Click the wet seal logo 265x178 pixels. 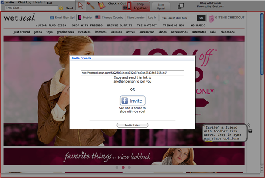[x=19, y=17]
